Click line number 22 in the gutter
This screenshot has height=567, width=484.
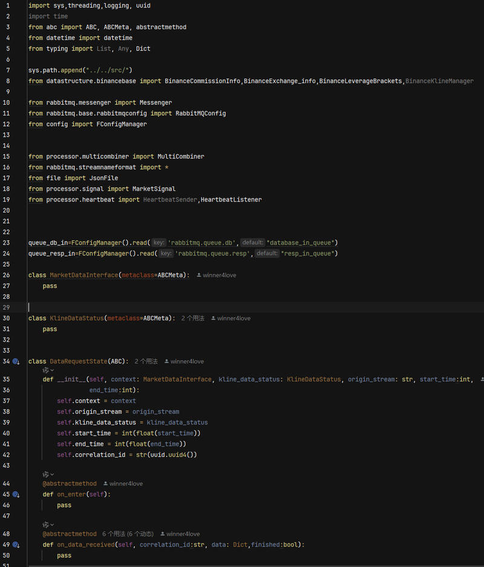[7, 232]
